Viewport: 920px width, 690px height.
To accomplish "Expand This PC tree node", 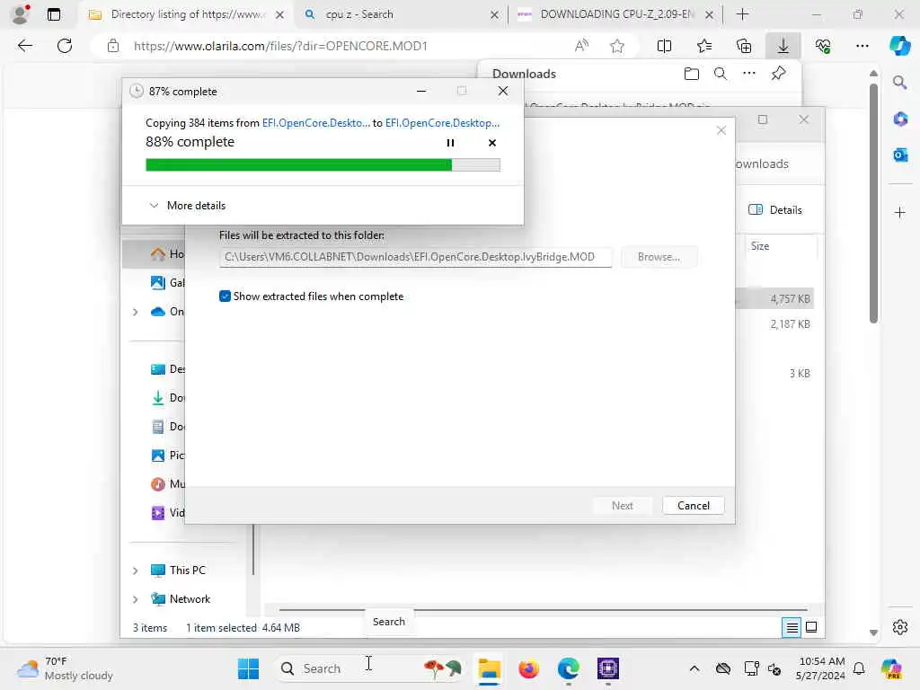I will pos(136,571).
